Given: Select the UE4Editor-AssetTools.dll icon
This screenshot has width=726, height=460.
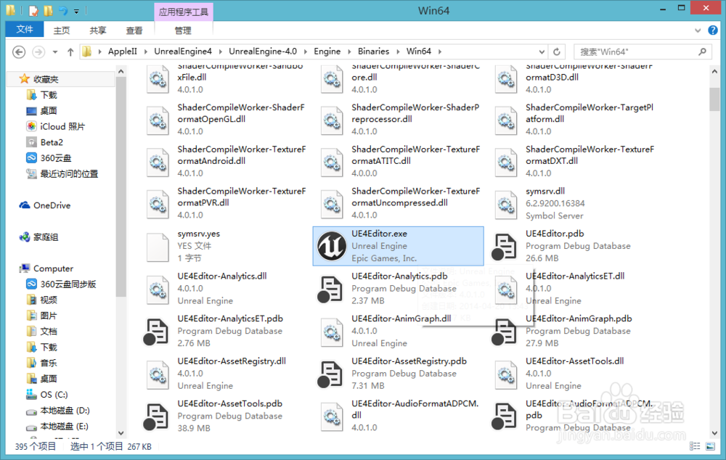Looking at the screenshot, I should pyautogui.click(x=505, y=374).
